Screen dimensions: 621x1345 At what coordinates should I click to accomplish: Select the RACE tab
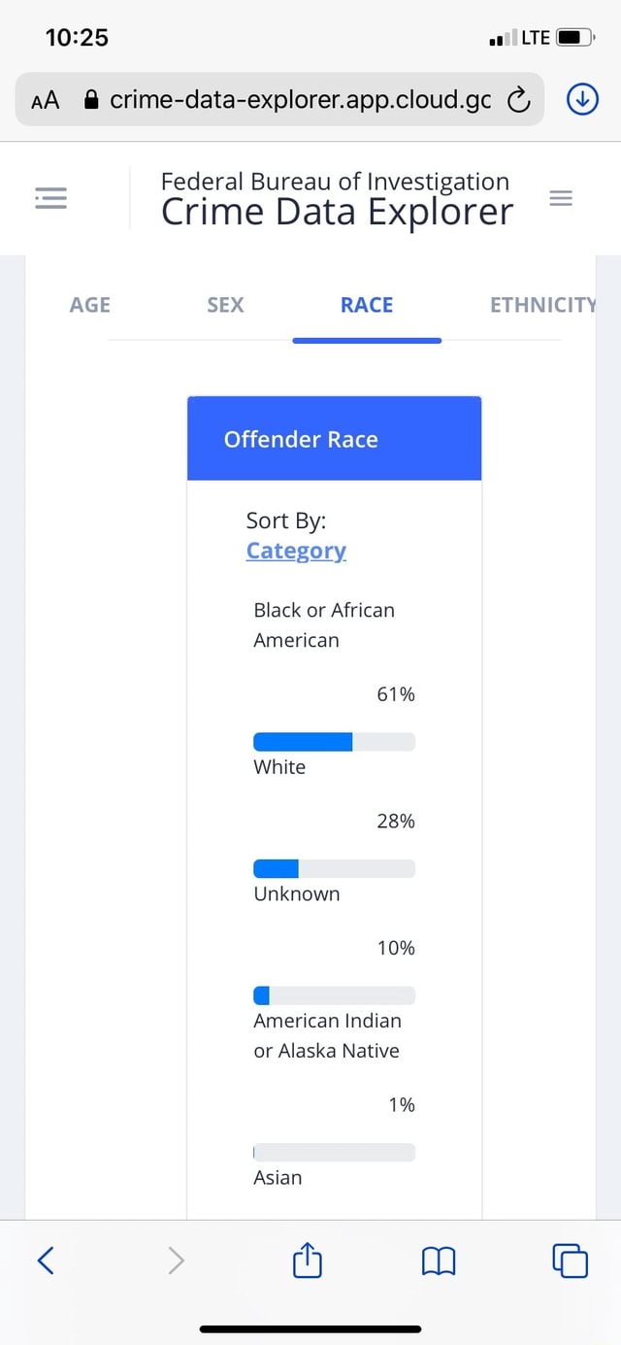(x=367, y=305)
